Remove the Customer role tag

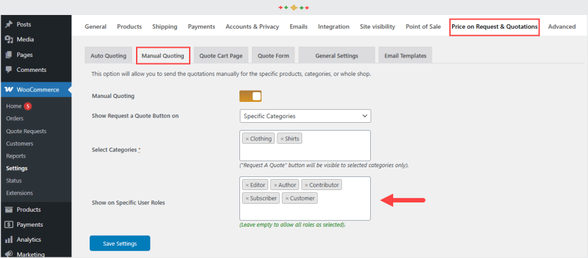[287, 199]
